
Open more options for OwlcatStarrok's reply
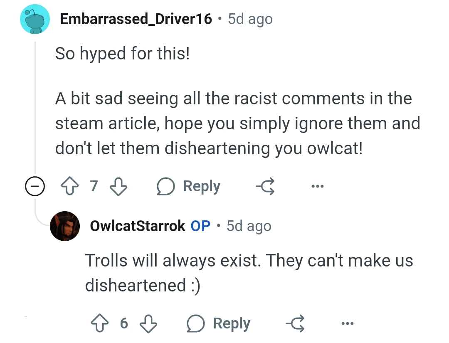click(x=347, y=323)
